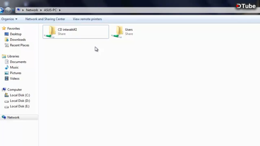Open the Documents library

tap(18, 62)
